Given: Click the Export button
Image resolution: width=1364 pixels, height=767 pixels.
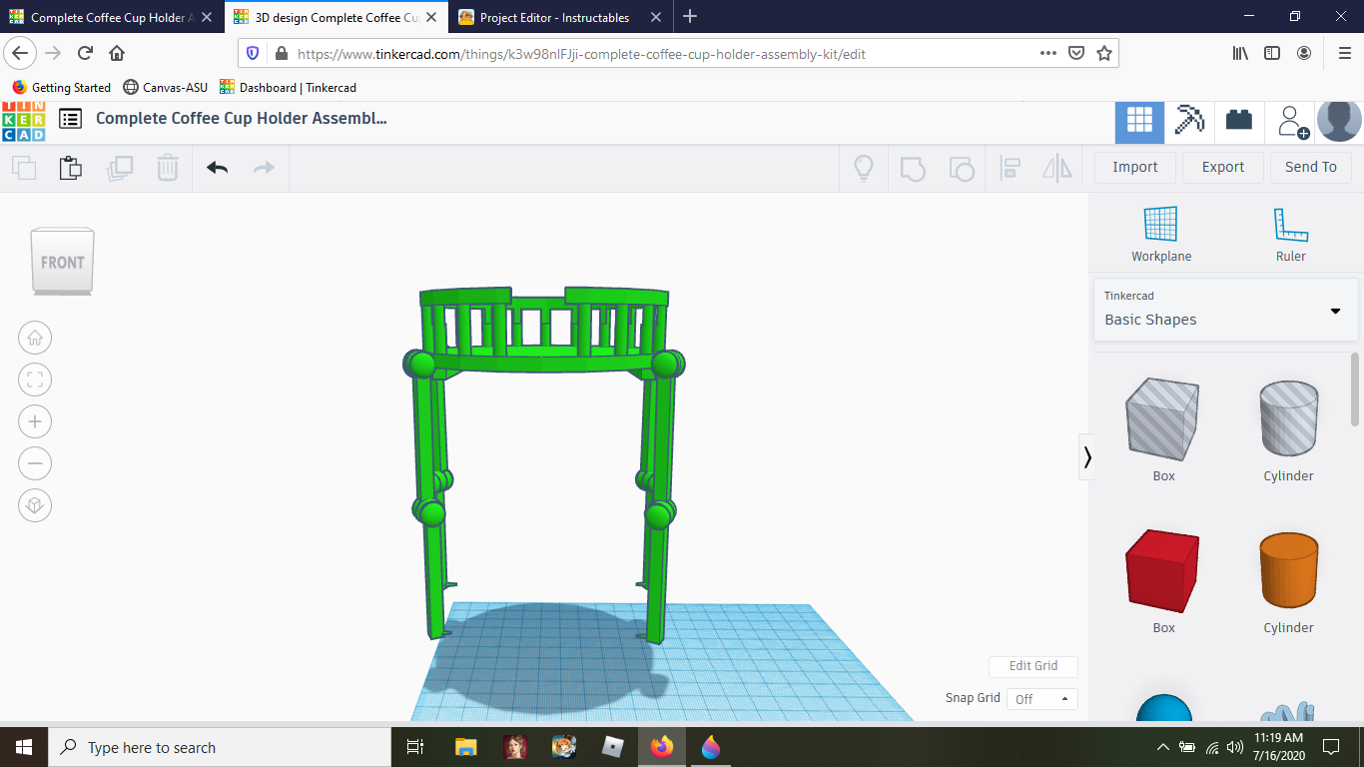Looking at the screenshot, I should pos(1223,167).
